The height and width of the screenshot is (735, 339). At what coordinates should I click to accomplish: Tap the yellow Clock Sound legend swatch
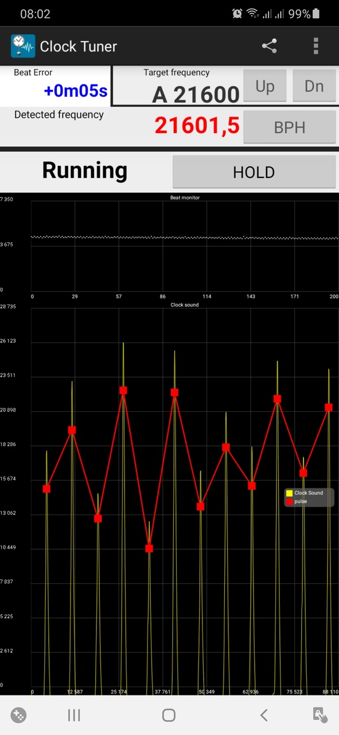point(290,493)
